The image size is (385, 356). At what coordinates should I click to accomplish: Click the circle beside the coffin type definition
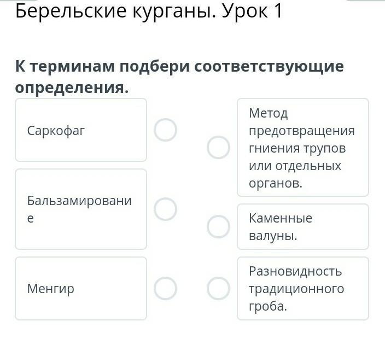[x=218, y=288]
